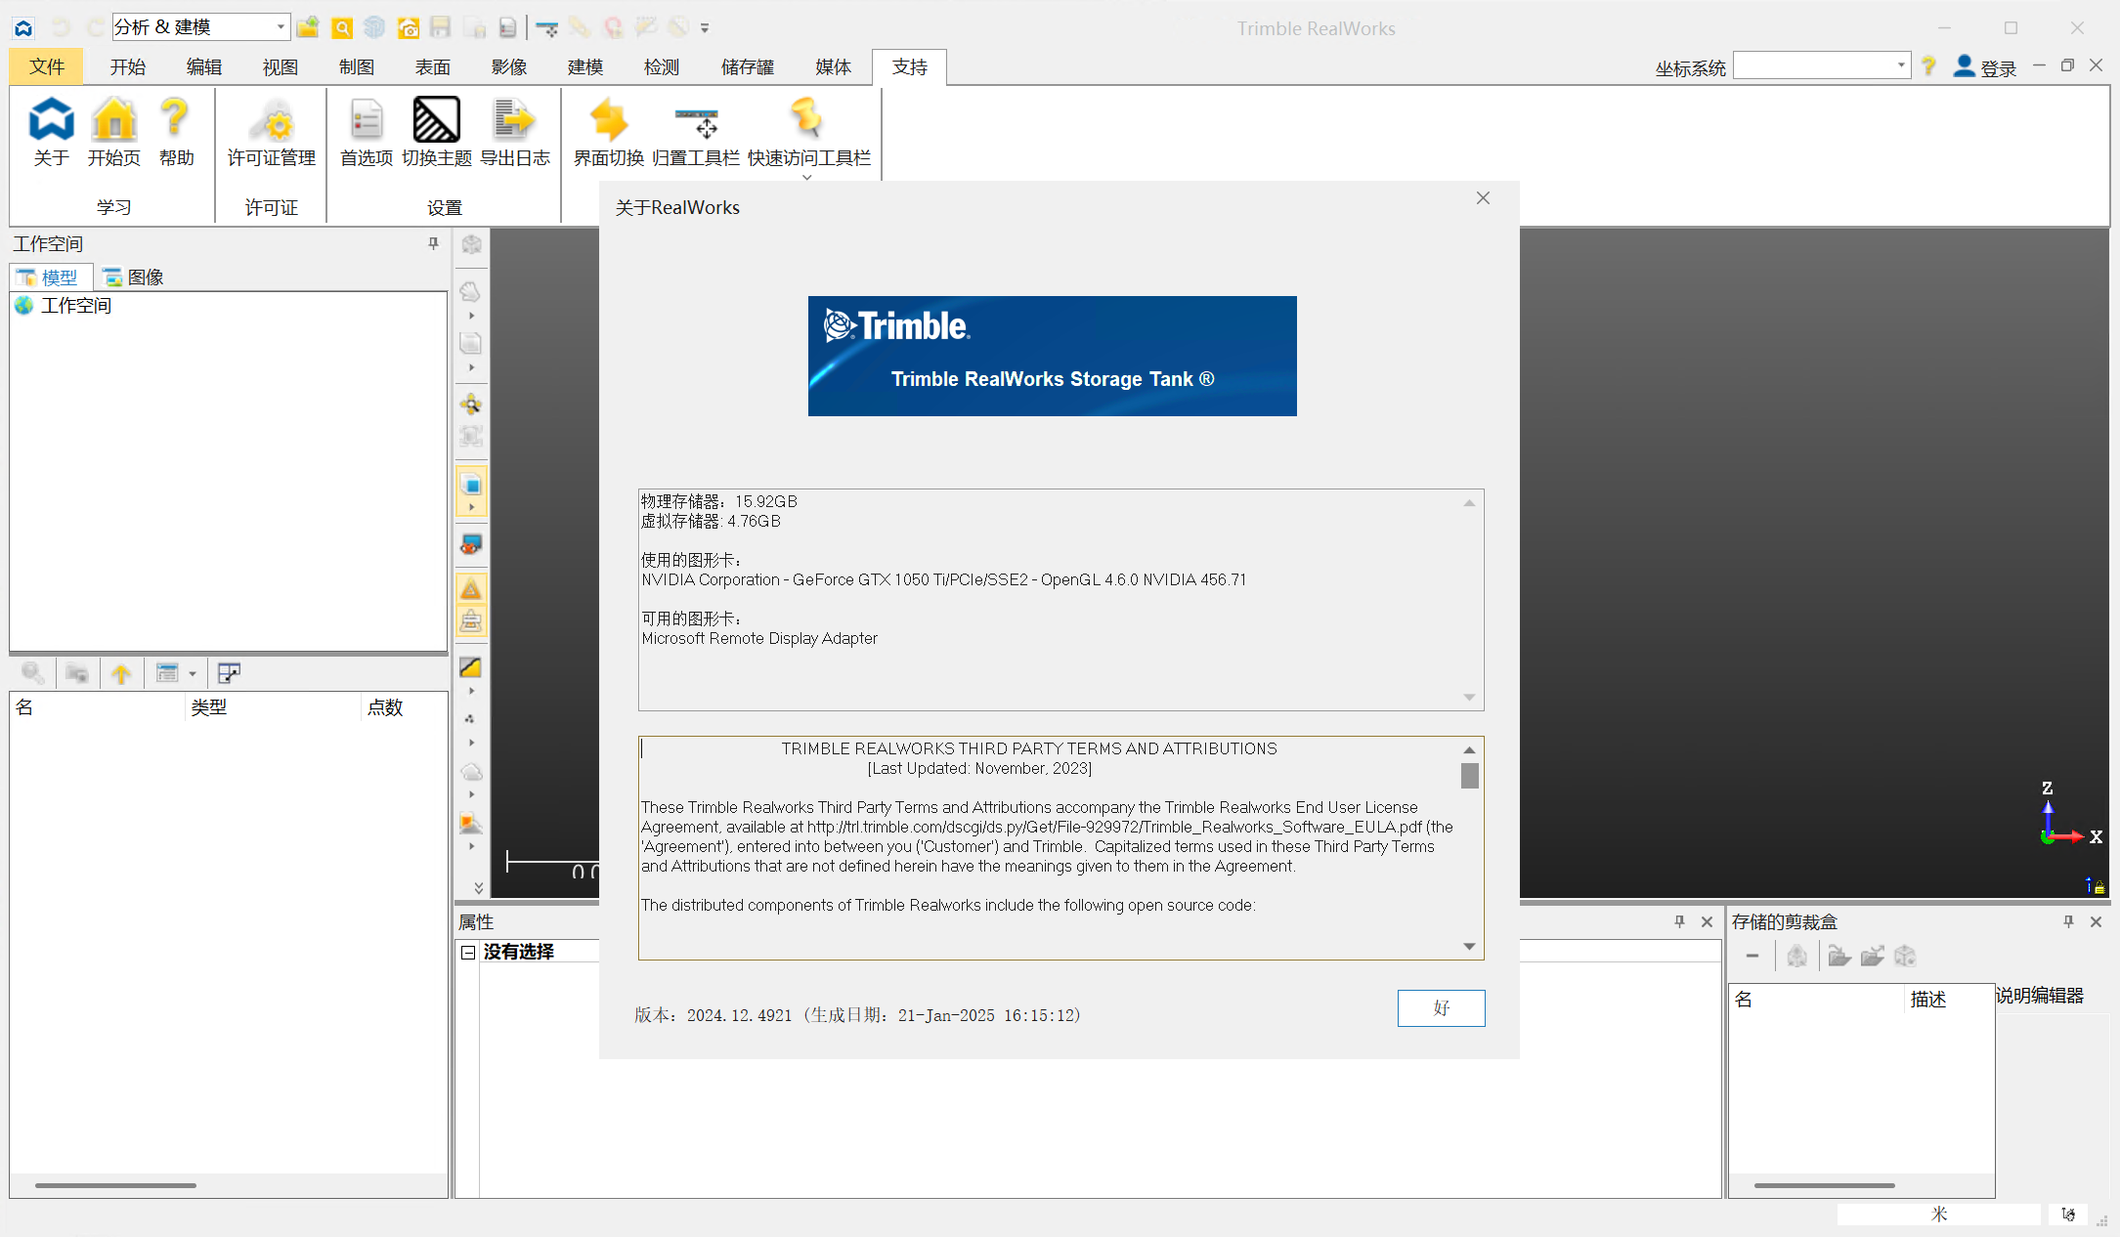Click the up-arrow lock icon in 3D view
The image size is (2120, 1237).
2095,886
